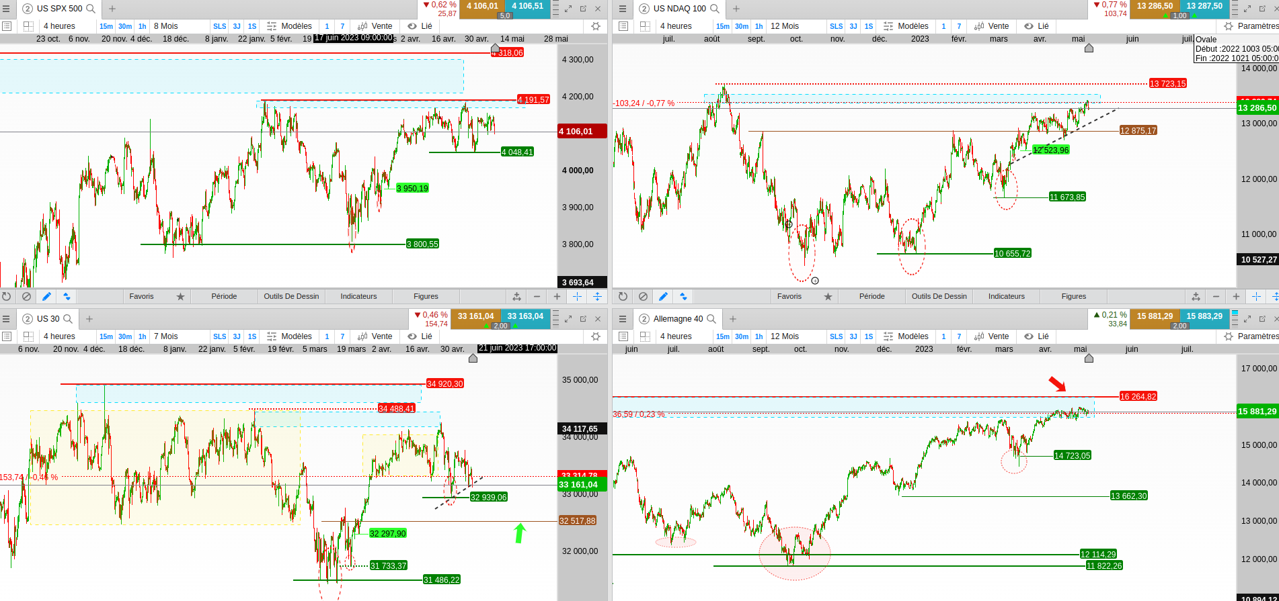Click the clear drawings icon under SPX 500 chart
Image resolution: width=1279 pixels, height=601 pixels.
(26, 296)
